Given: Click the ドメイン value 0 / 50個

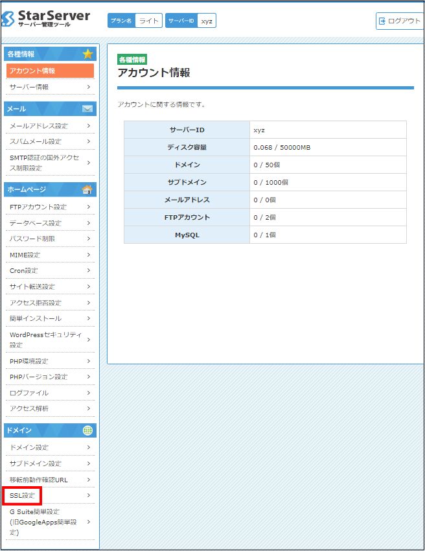Looking at the screenshot, I should pos(266,165).
